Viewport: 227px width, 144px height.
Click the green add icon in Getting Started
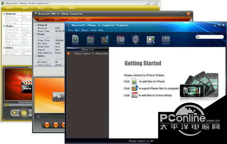click(134, 81)
